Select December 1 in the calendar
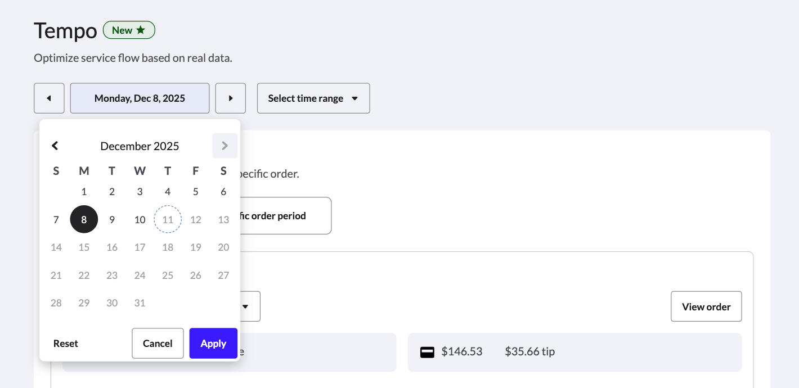The image size is (799, 388). coord(84,192)
